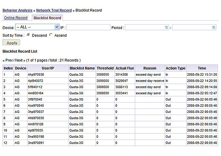Click the Index column header
Screen dimensions: 221x156
click(8, 68)
